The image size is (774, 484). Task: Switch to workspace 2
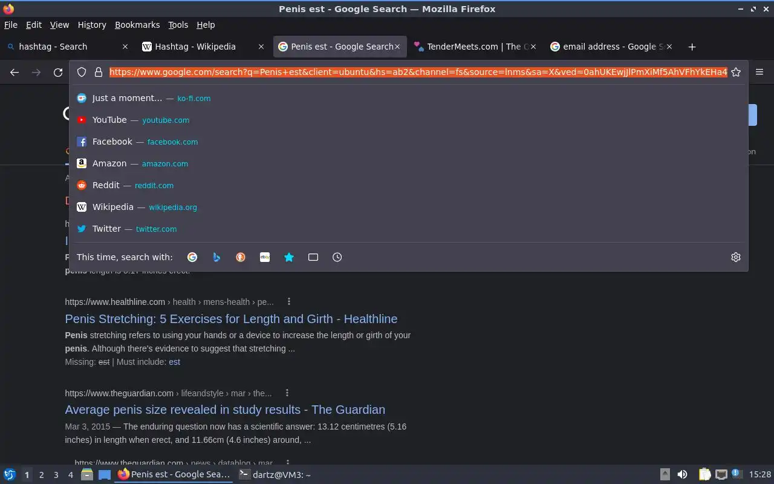(x=41, y=475)
